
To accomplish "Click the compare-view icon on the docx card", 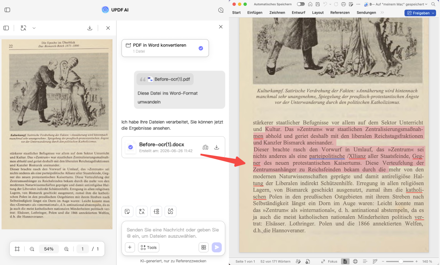I will click(205, 147).
